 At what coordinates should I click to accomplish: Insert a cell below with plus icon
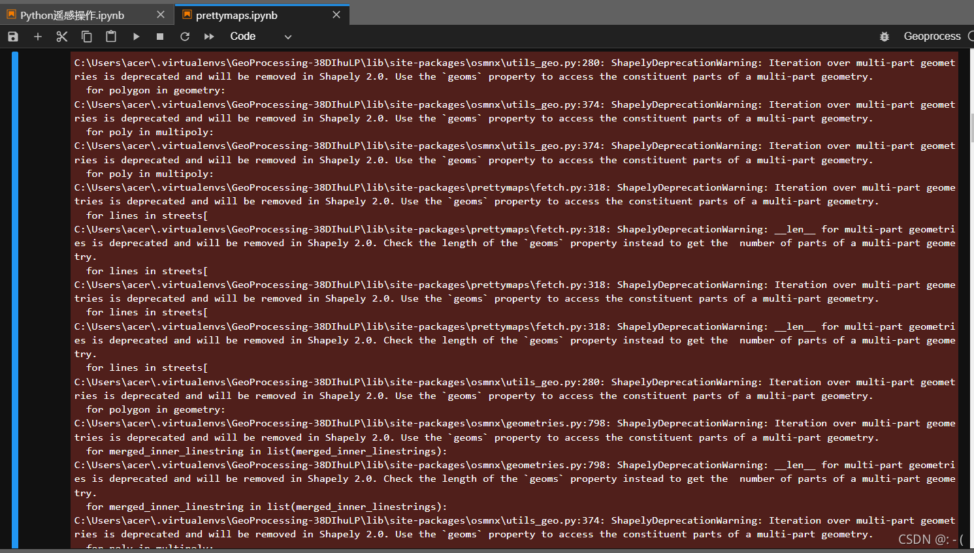tap(38, 37)
